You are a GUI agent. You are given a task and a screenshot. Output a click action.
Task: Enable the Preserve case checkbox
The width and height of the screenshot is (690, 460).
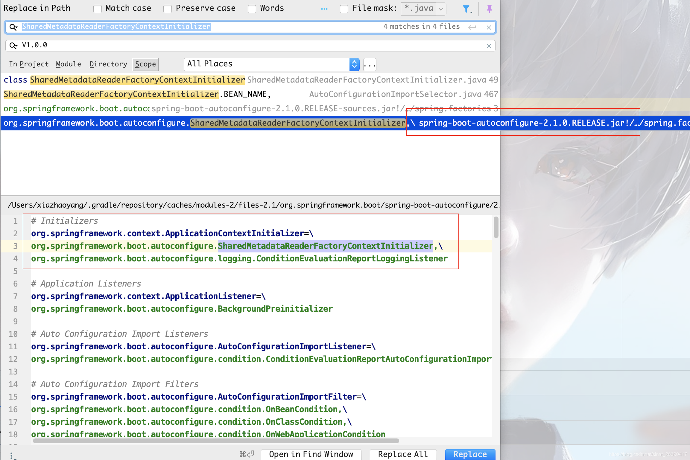coord(168,9)
